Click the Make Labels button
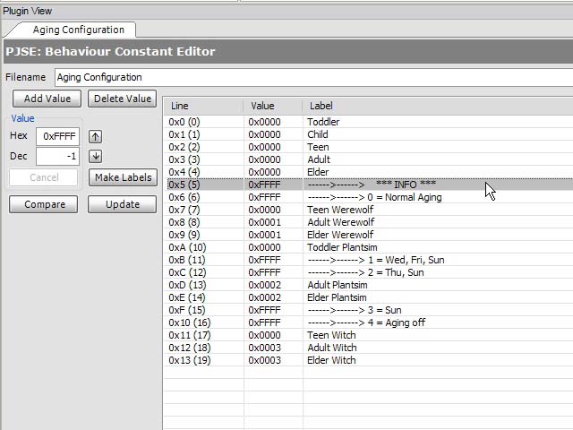 [123, 177]
